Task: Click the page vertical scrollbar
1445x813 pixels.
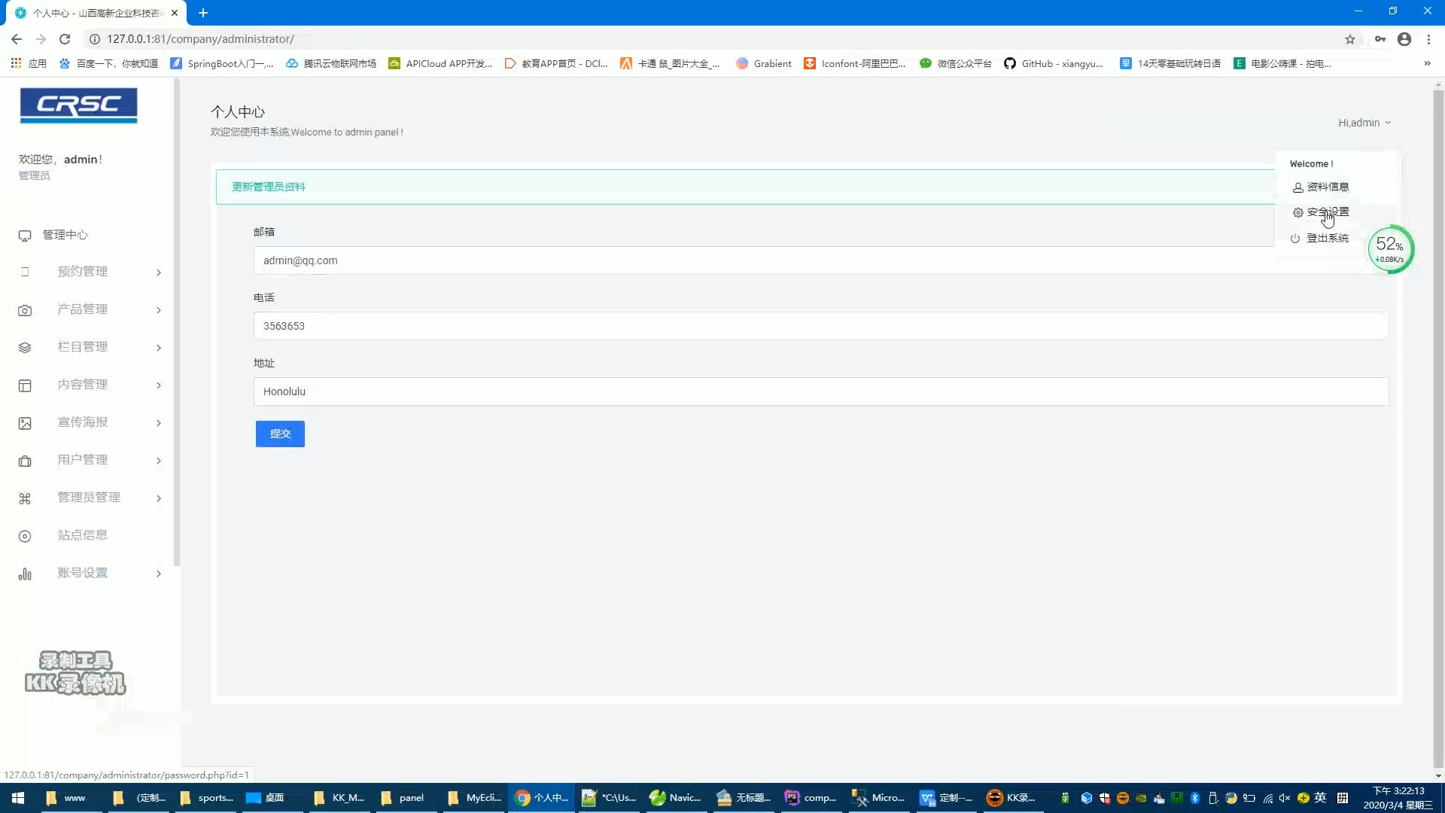Action: pyautogui.click(x=1438, y=429)
